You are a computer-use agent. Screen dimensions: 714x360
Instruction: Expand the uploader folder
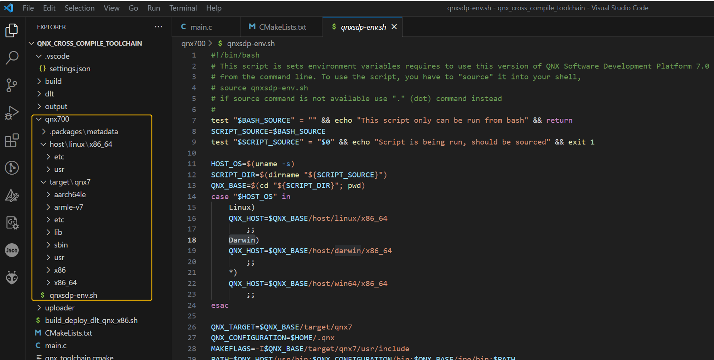pyautogui.click(x=59, y=308)
